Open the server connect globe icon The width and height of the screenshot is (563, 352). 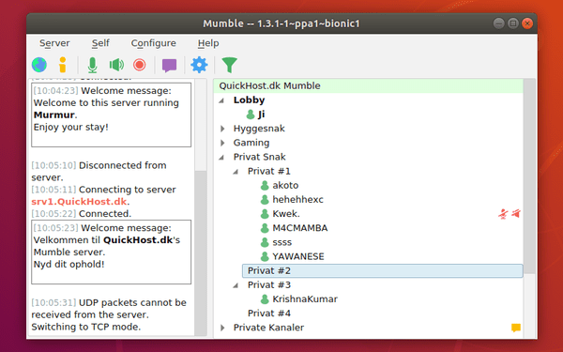point(39,65)
